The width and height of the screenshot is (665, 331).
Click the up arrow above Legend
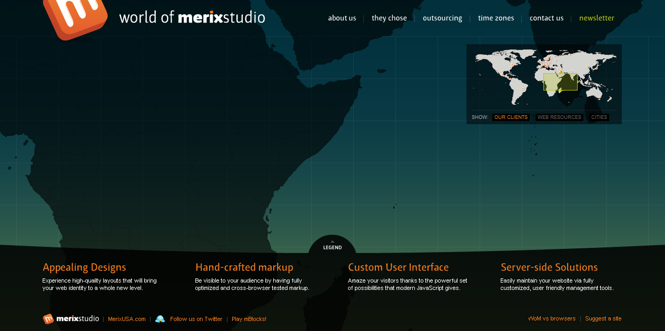(332, 242)
